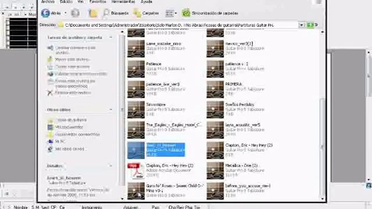Select the same_mistake_intro file icon
This screenshot has height=209, width=372.
click(x=136, y=49)
